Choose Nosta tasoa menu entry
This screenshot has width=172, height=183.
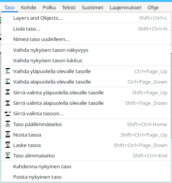86,135
